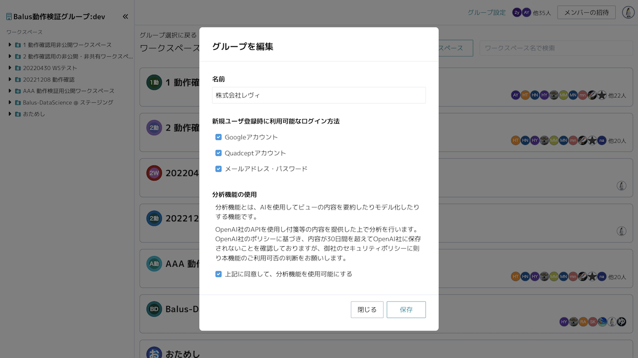638x358 pixels.
Task: Select おためし in the sidebar list
Action: pos(34,114)
